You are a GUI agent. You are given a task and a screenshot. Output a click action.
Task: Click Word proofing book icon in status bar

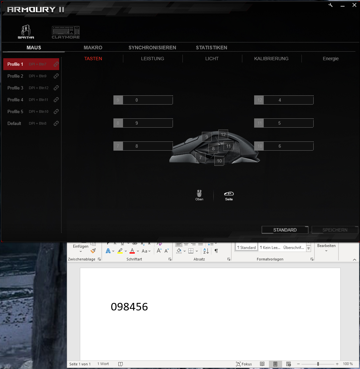(120, 364)
